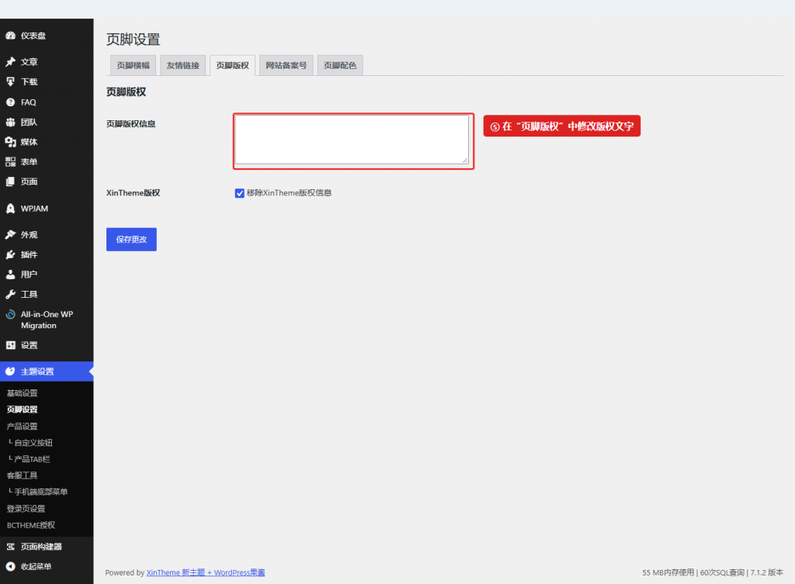795x584 pixels.
Task: Open the XinTheme 新主题 + WordPress果酱 footer link
Action: pos(206,572)
